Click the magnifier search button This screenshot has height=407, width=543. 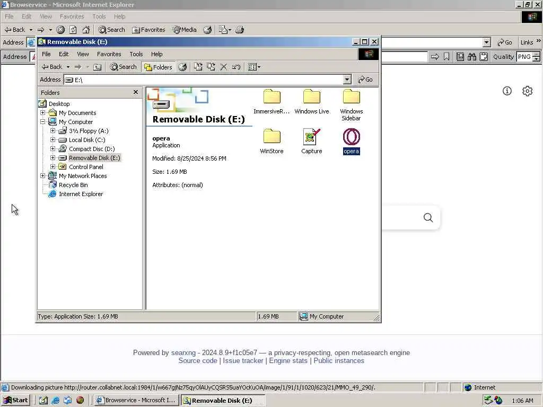(428, 217)
